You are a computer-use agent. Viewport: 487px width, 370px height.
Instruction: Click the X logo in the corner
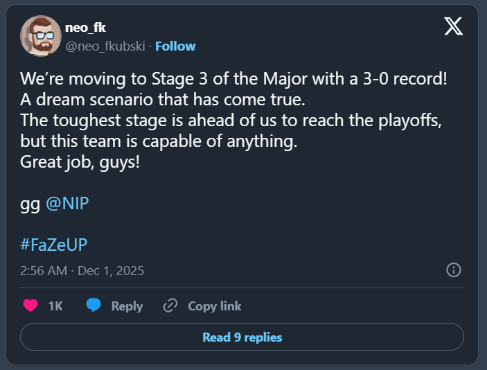coord(453,26)
